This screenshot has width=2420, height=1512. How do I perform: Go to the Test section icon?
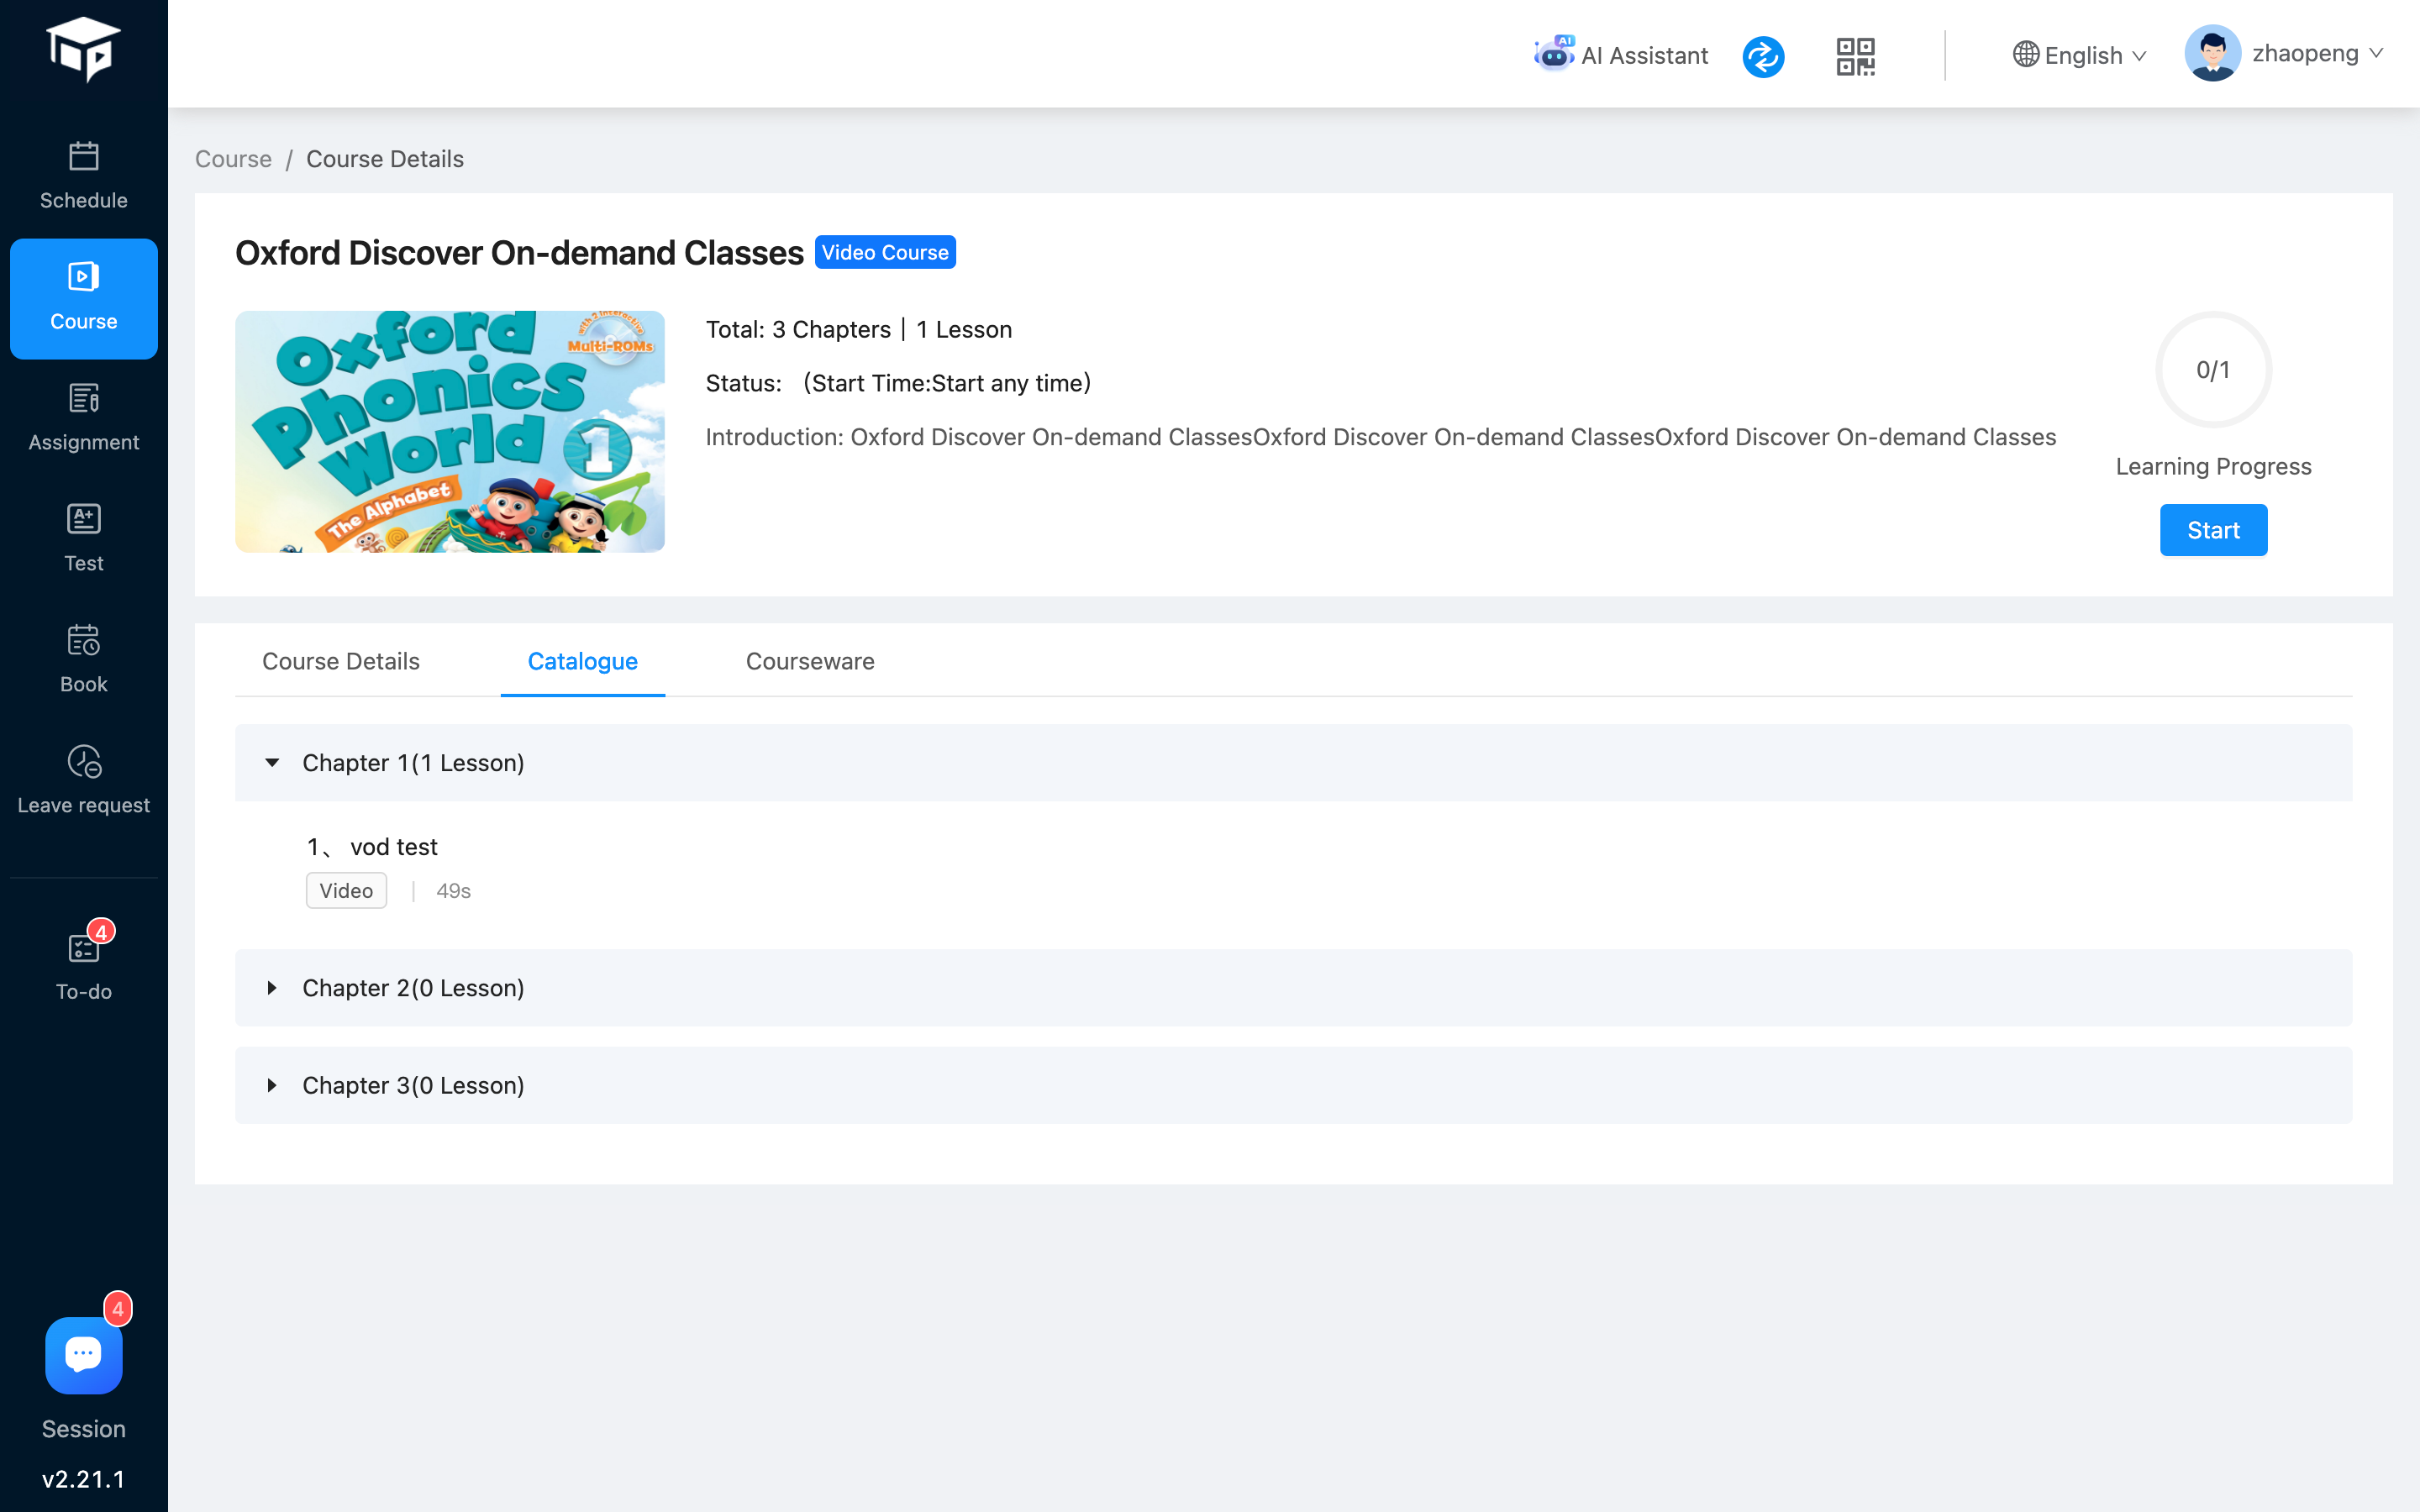(83, 520)
